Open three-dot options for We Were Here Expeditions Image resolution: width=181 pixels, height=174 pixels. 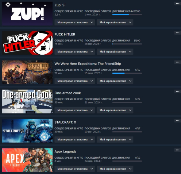tap(178, 62)
